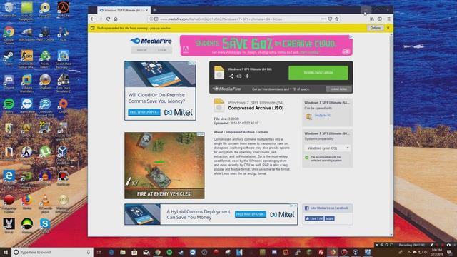The width and height of the screenshot is (457, 257).
Task: Click Free Whitepaper in Mitel cloud ad
Action: click(x=144, y=112)
